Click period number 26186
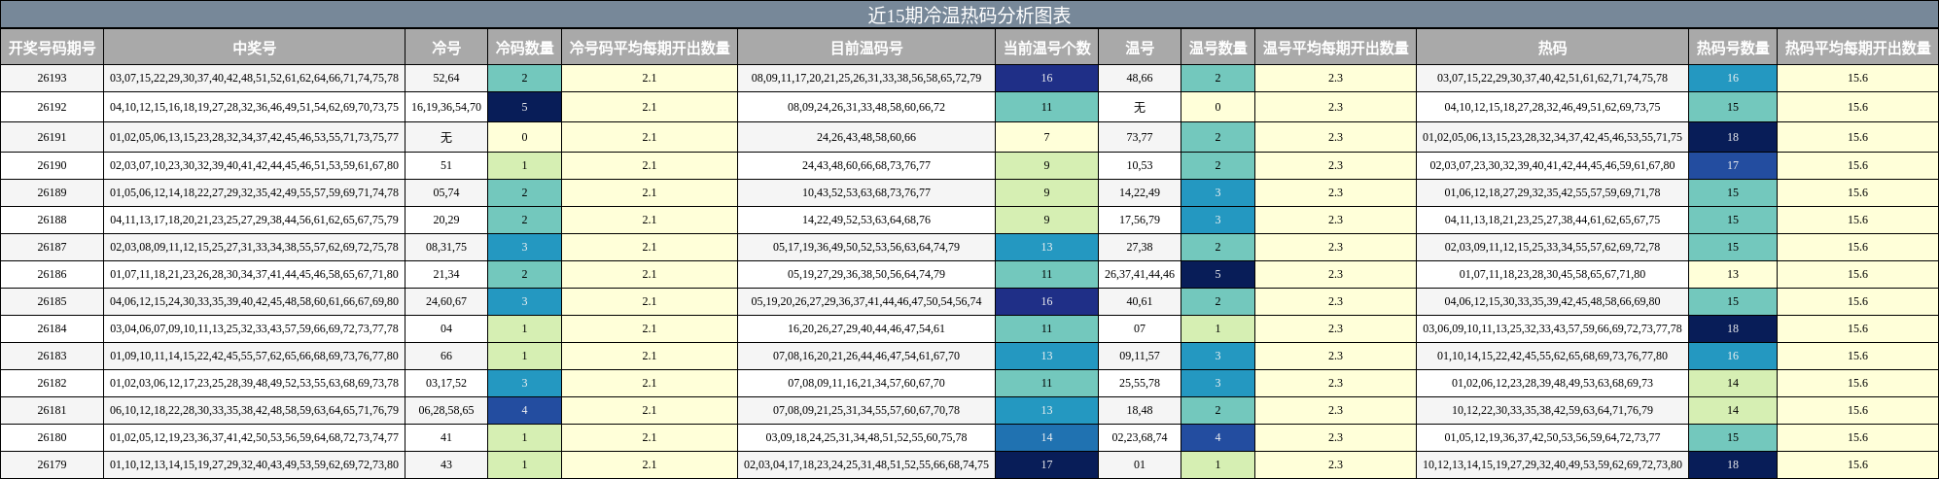This screenshot has width=1939, height=479. pyautogui.click(x=52, y=274)
